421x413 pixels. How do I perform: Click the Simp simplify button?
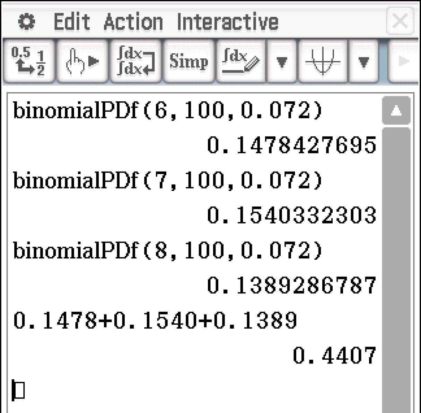(x=189, y=62)
